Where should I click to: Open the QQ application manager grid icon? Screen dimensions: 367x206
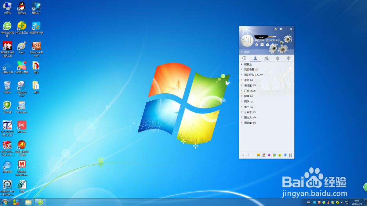(x=290, y=155)
